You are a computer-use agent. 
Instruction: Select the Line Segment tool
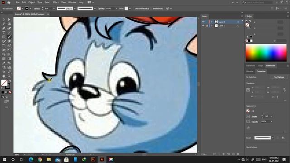9,33
